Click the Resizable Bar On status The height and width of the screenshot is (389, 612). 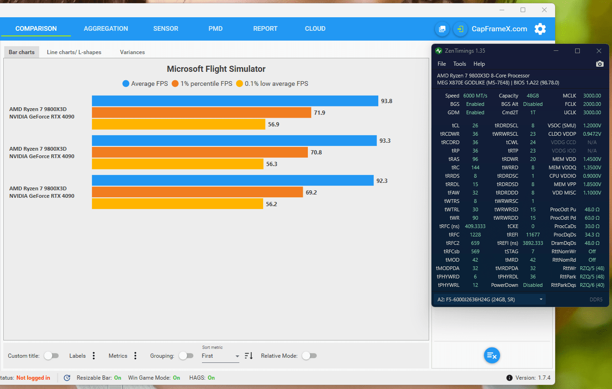click(x=118, y=378)
